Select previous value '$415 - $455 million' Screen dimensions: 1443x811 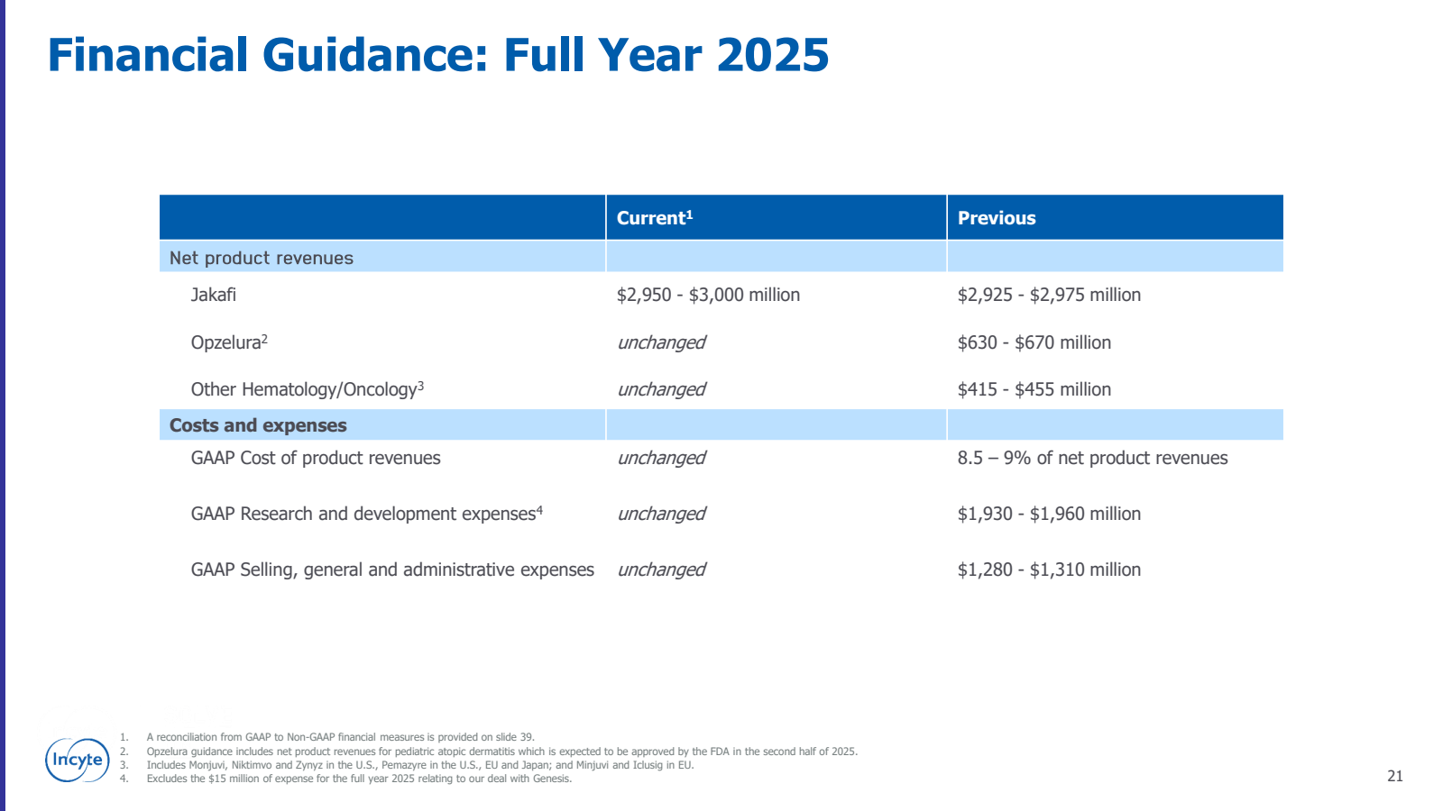(x=1034, y=389)
